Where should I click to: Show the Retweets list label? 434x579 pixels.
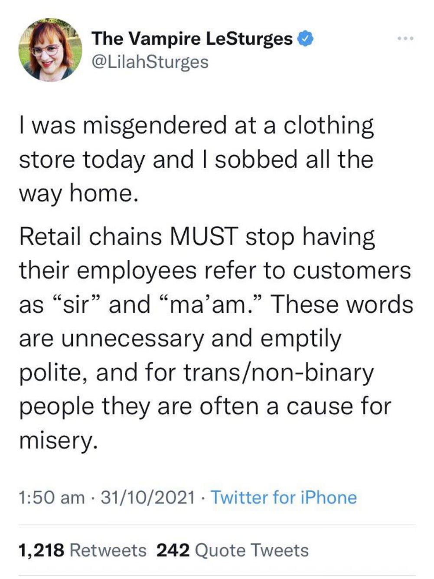[x=108, y=550]
